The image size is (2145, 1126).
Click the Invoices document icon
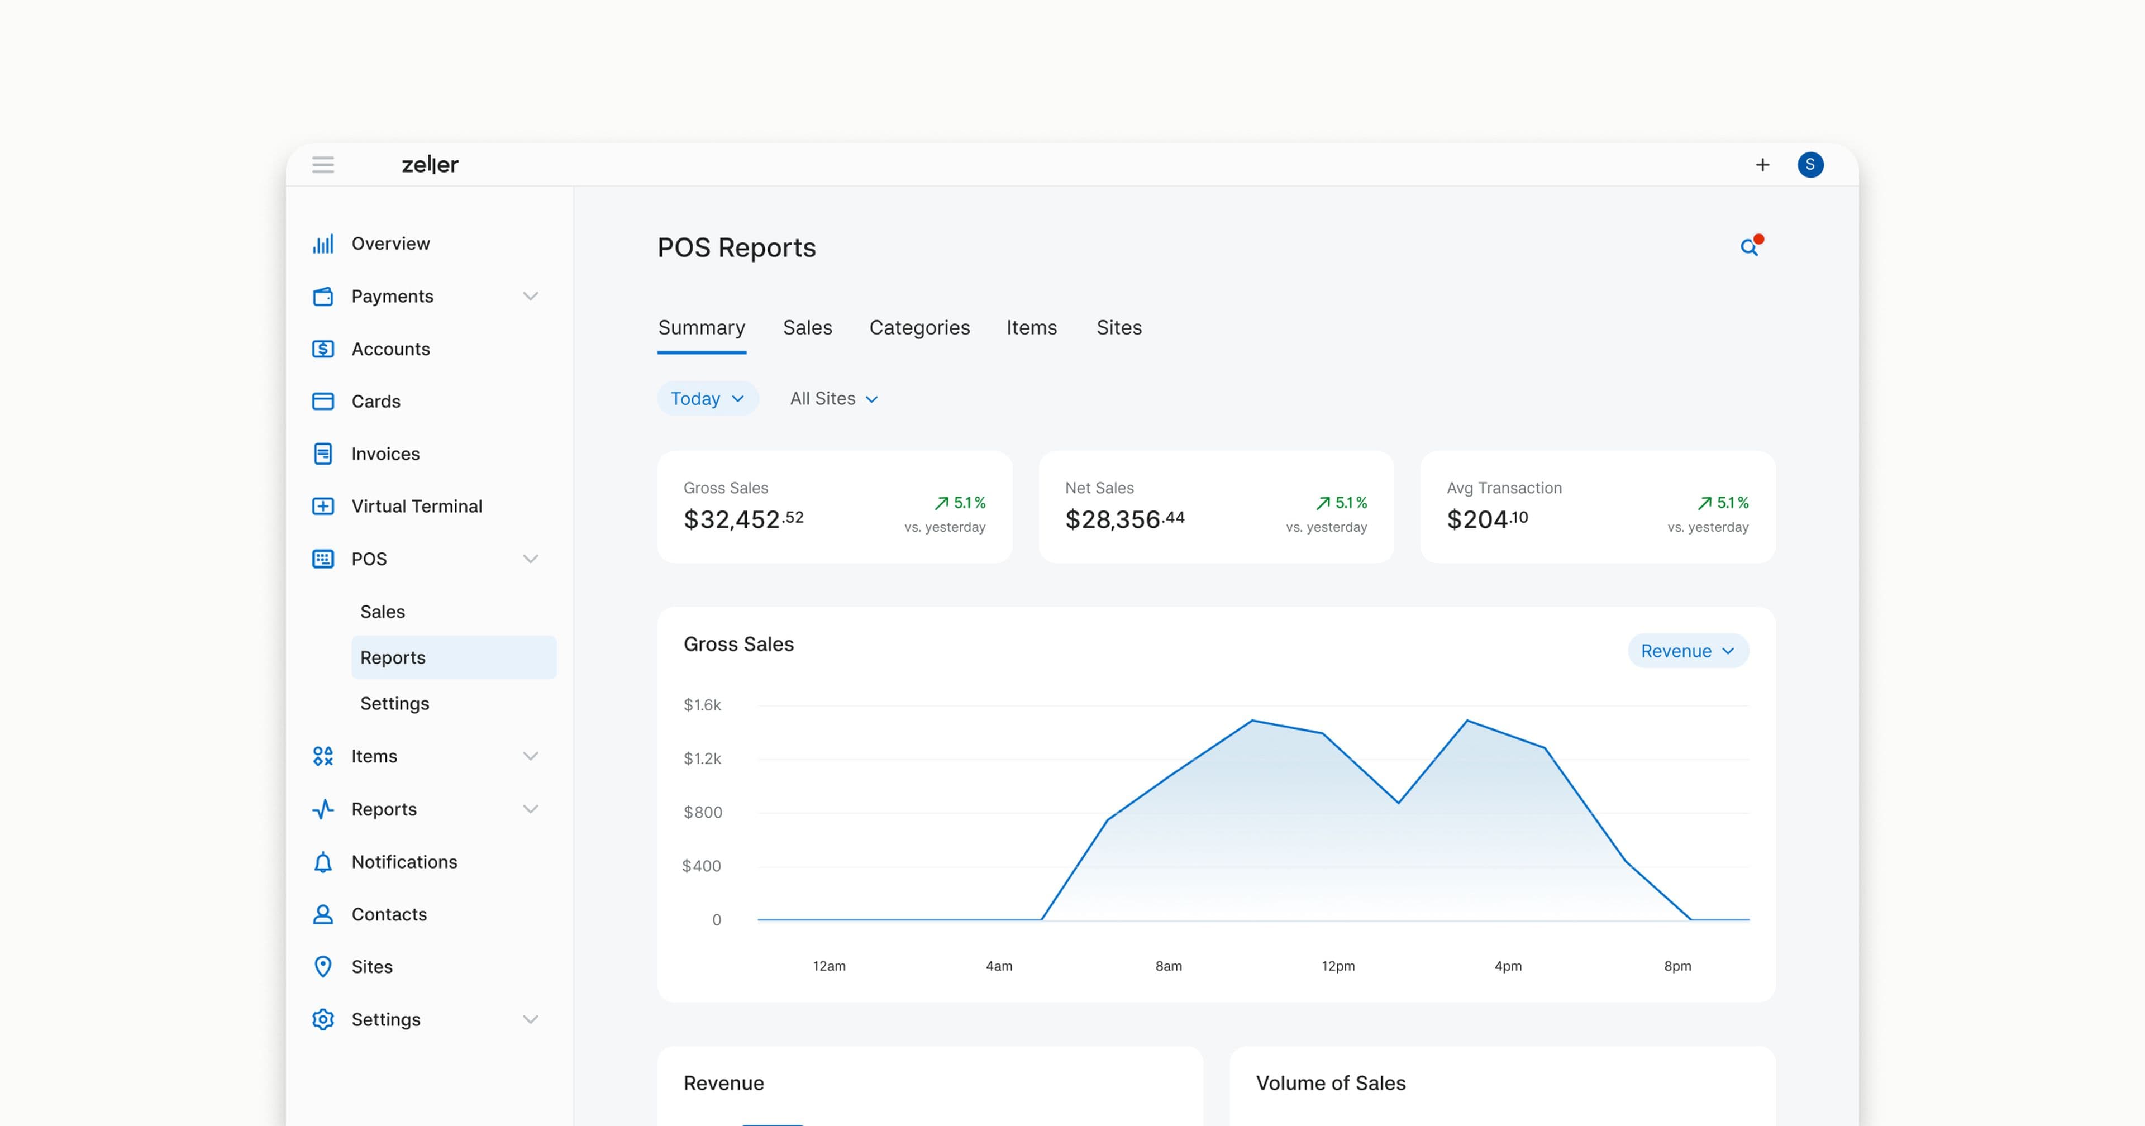pyautogui.click(x=323, y=453)
